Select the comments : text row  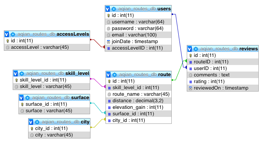[223, 75]
